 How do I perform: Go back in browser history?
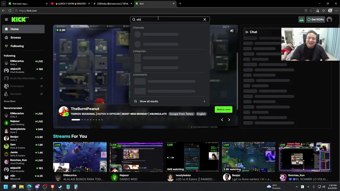[3, 11]
